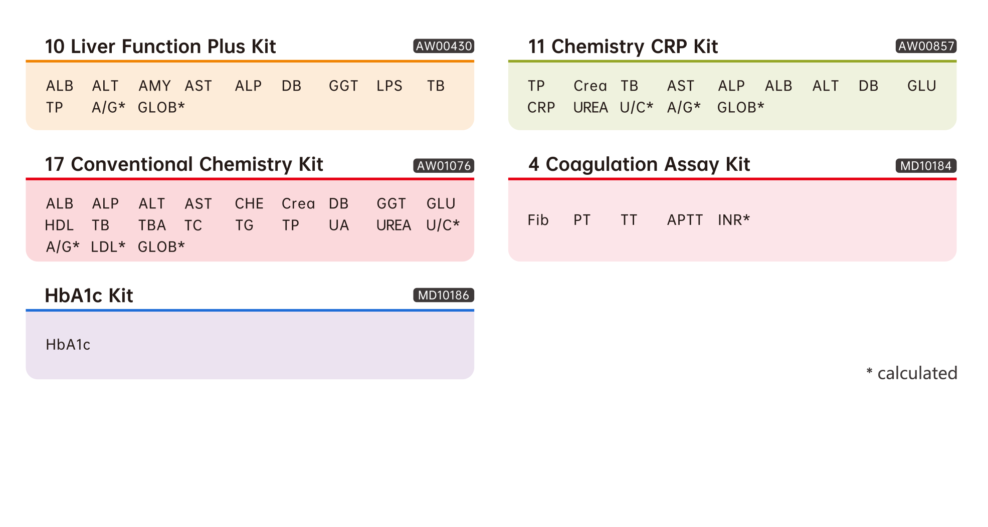Select the MD10186 code badge
This screenshot has height=527, width=988.
click(x=443, y=296)
